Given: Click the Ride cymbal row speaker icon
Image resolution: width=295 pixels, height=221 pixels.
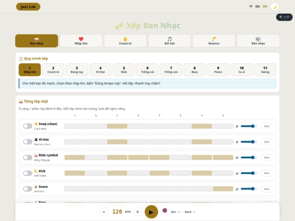Looking at the screenshot, I should click(x=237, y=158).
